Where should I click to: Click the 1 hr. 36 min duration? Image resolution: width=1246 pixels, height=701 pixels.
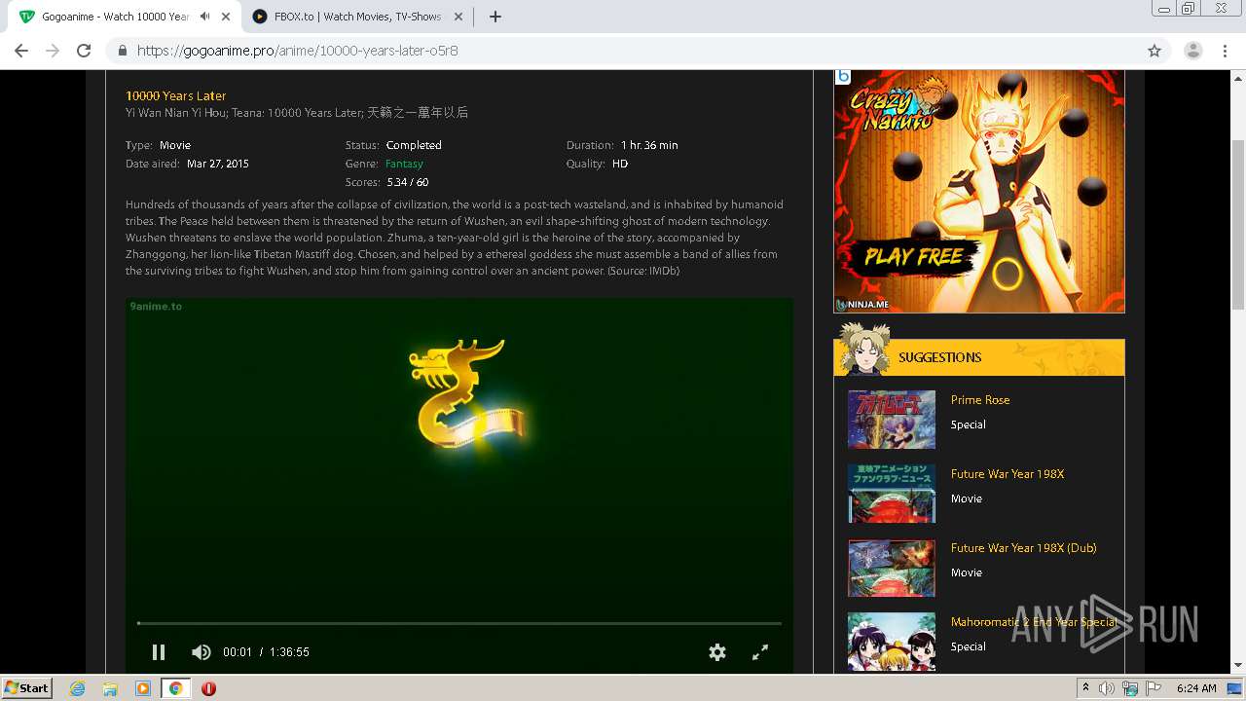(x=649, y=145)
